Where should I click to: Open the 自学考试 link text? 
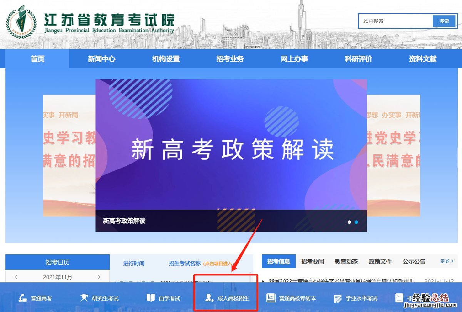[x=169, y=298]
